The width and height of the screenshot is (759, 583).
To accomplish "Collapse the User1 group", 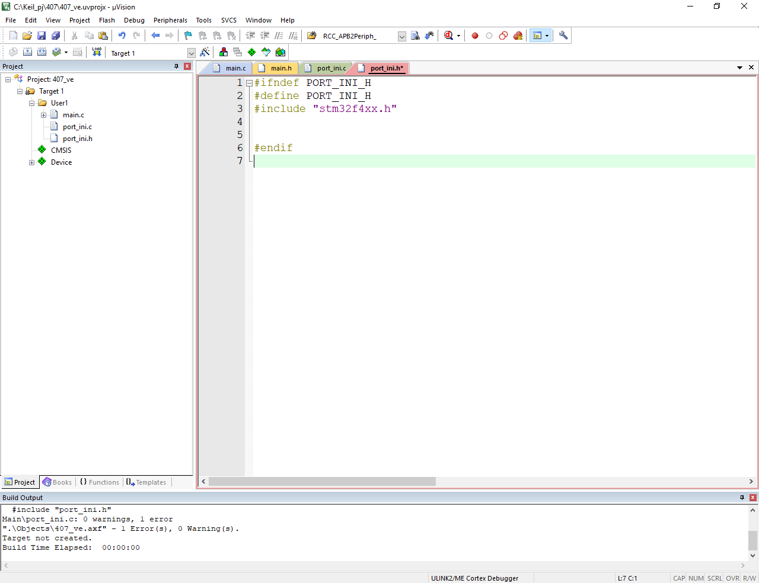I will click(31, 103).
